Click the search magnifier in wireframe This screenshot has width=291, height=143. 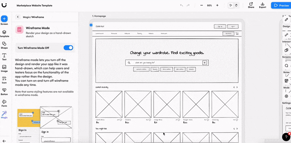coord(129,63)
